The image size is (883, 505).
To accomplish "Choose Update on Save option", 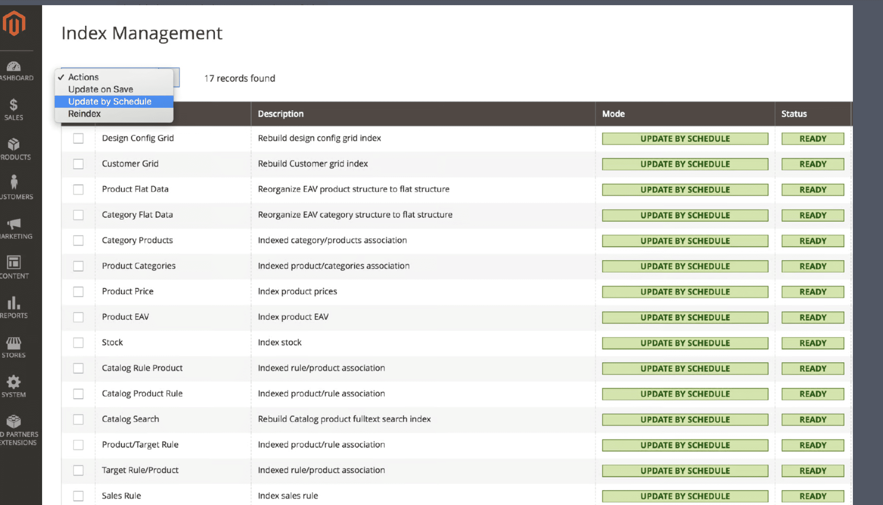I will tap(114, 89).
